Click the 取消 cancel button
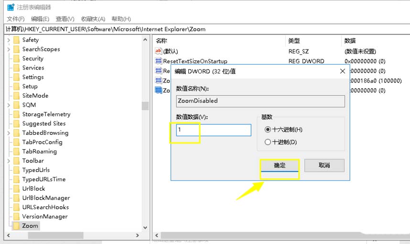 (324, 165)
